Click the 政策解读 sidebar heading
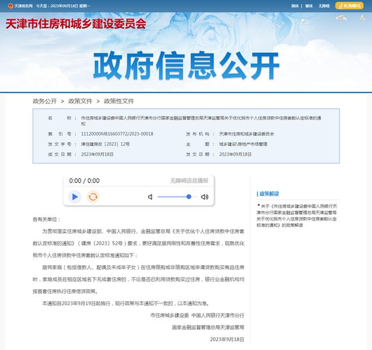 pyautogui.click(x=269, y=194)
